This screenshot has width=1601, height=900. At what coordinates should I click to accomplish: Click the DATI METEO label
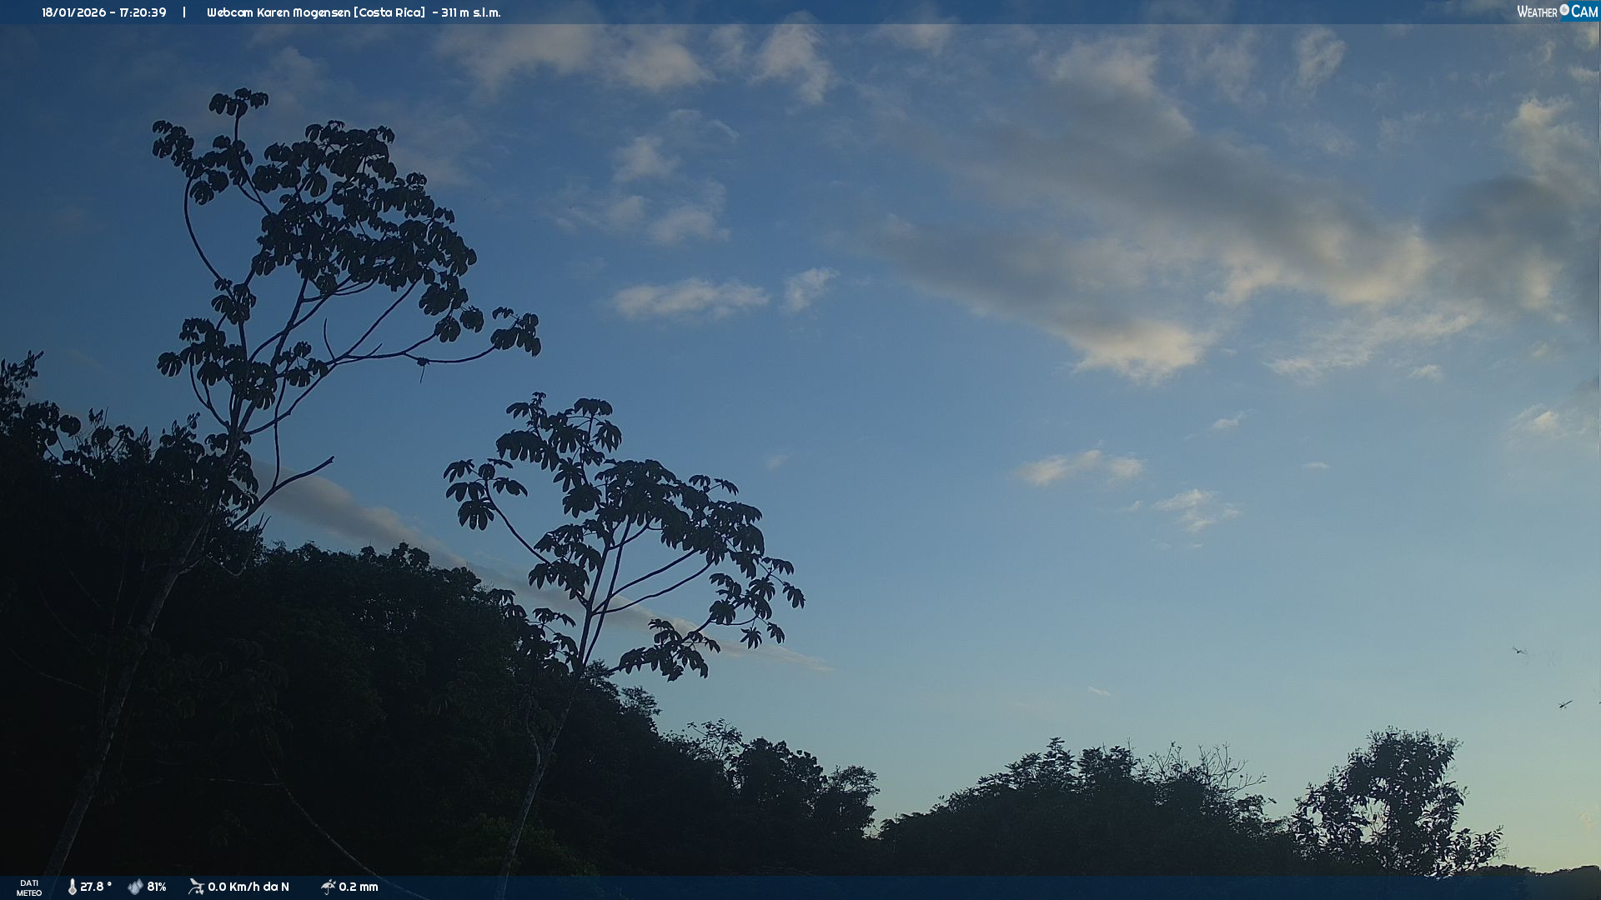pos(29,887)
